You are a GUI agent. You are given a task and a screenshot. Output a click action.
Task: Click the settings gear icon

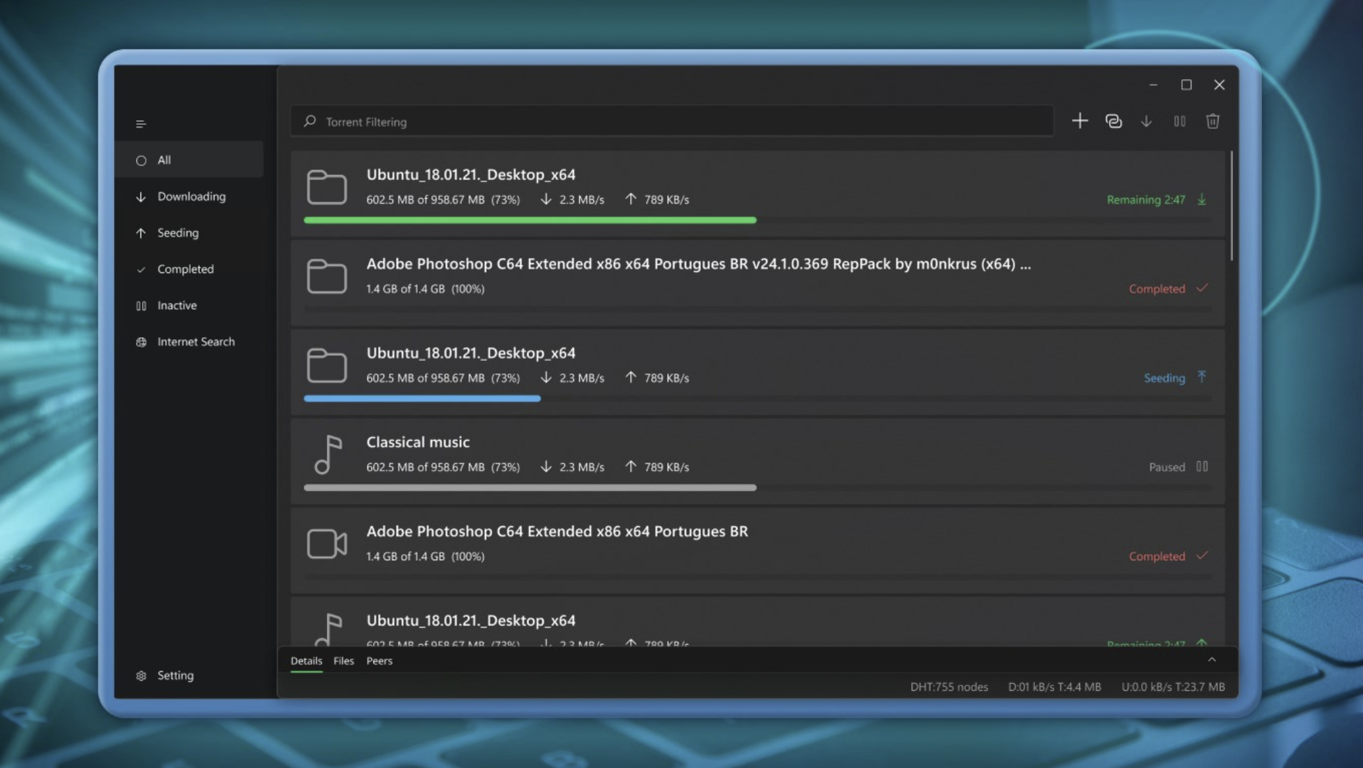tap(141, 676)
